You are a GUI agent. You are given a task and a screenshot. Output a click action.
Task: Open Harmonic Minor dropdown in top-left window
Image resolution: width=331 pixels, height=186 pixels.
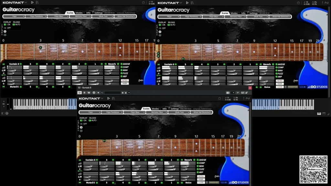coord(81,16)
